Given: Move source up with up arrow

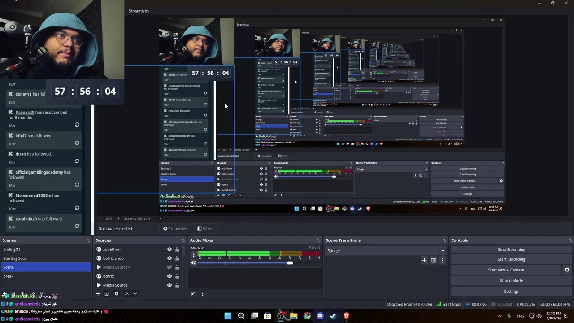Looking at the screenshot, I should coord(126,294).
